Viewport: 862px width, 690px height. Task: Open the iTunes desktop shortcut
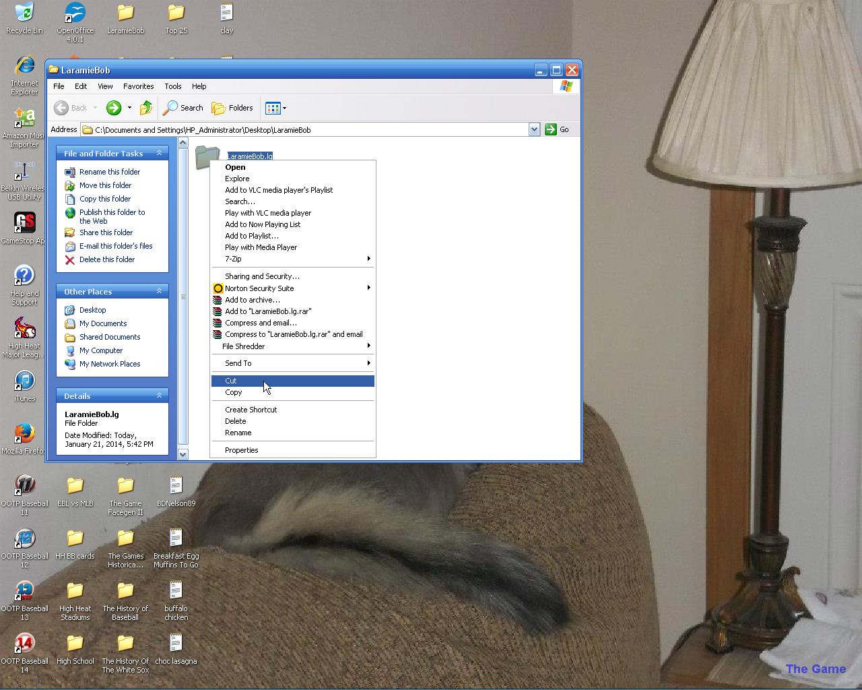coord(24,382)
